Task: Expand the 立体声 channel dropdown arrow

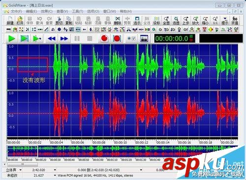Action: 21,170
